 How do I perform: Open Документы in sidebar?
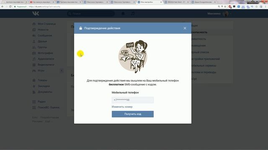click(x=45, y=92)
